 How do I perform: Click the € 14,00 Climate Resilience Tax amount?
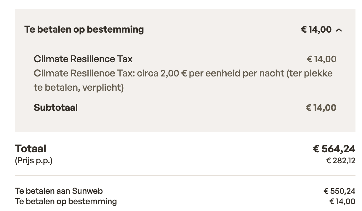[x=321, y=59]
